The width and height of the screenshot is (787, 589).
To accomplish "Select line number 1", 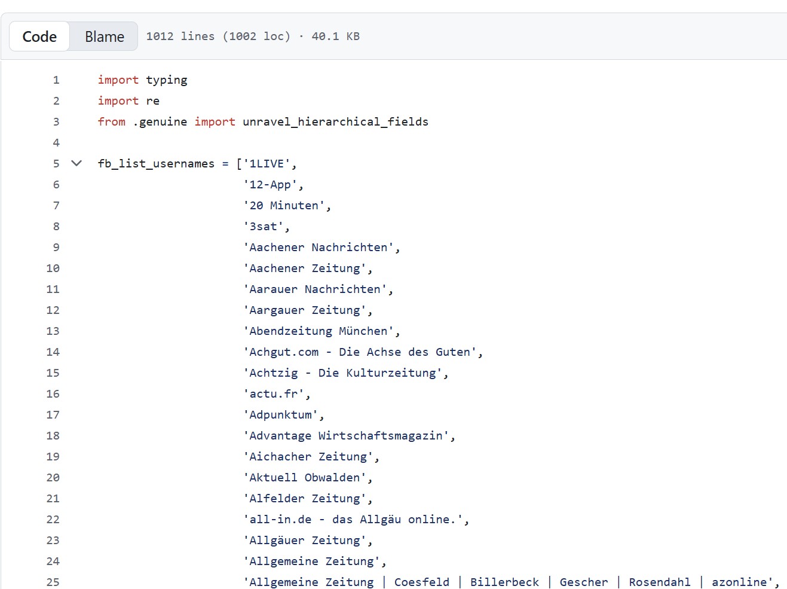I will (56, 80).
